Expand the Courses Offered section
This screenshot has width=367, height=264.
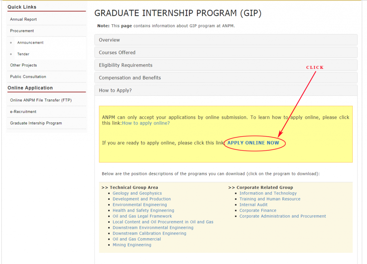[x=117, y=52]
